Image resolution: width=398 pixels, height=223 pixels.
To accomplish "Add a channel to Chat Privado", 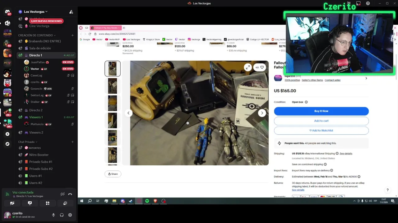I will click(72, 142).
